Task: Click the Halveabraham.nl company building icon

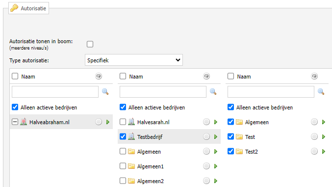Action: pos(24,122)
